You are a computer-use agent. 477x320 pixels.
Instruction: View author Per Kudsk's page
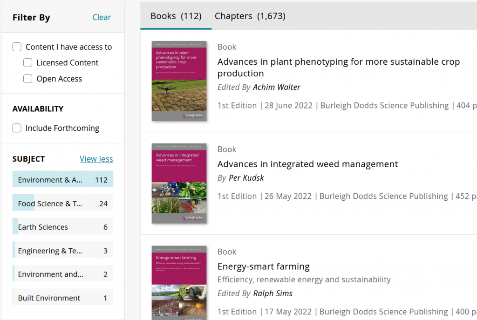[246, 178]
